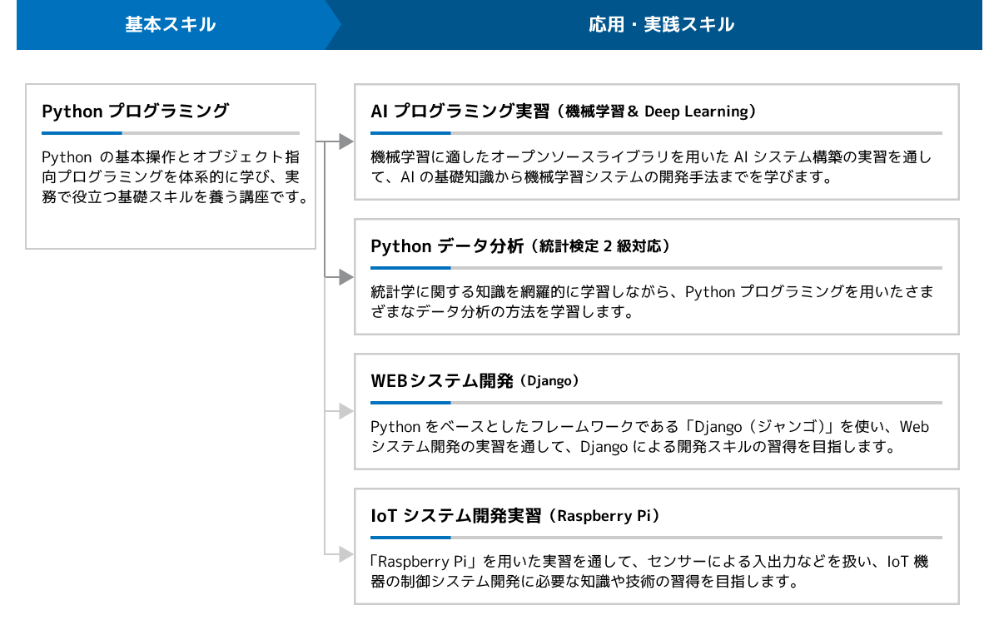Open AI プログラミング実習 course heading
Screen dimensions: 999x625
point(564,111)
